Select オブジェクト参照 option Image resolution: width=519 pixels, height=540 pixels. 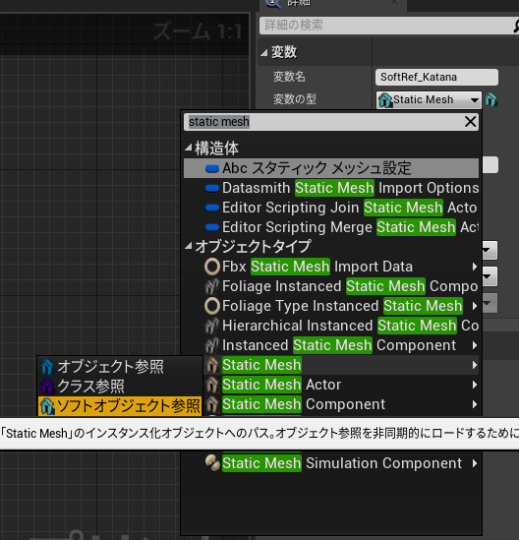pos(120,367)
